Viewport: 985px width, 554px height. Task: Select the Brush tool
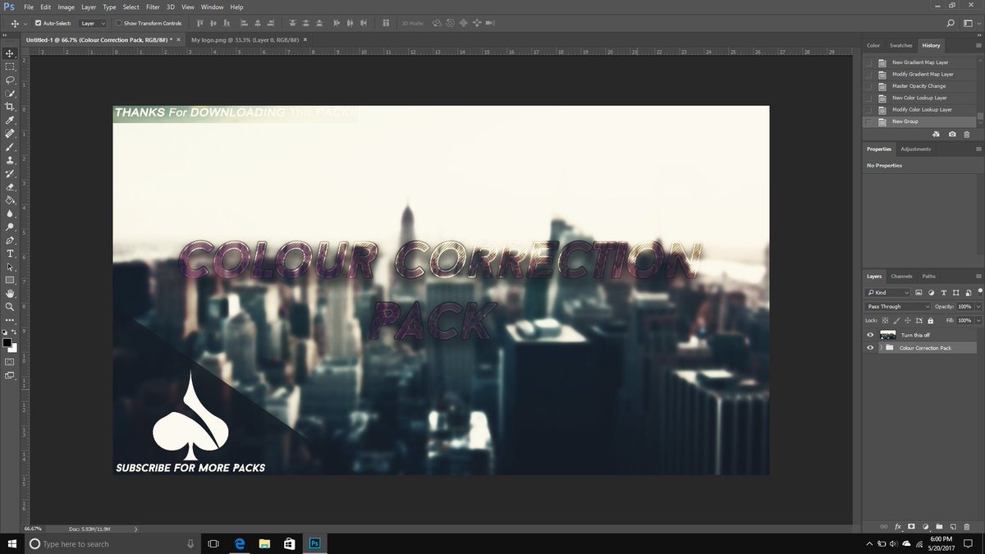[10, 147]
